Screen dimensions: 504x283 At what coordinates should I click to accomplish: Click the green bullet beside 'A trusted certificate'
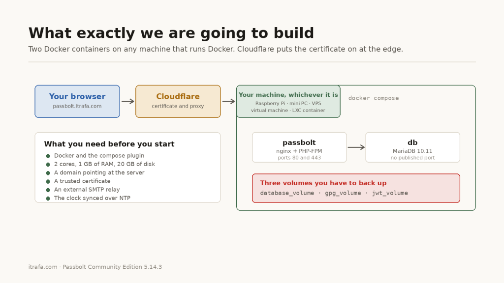coord(48,182)
